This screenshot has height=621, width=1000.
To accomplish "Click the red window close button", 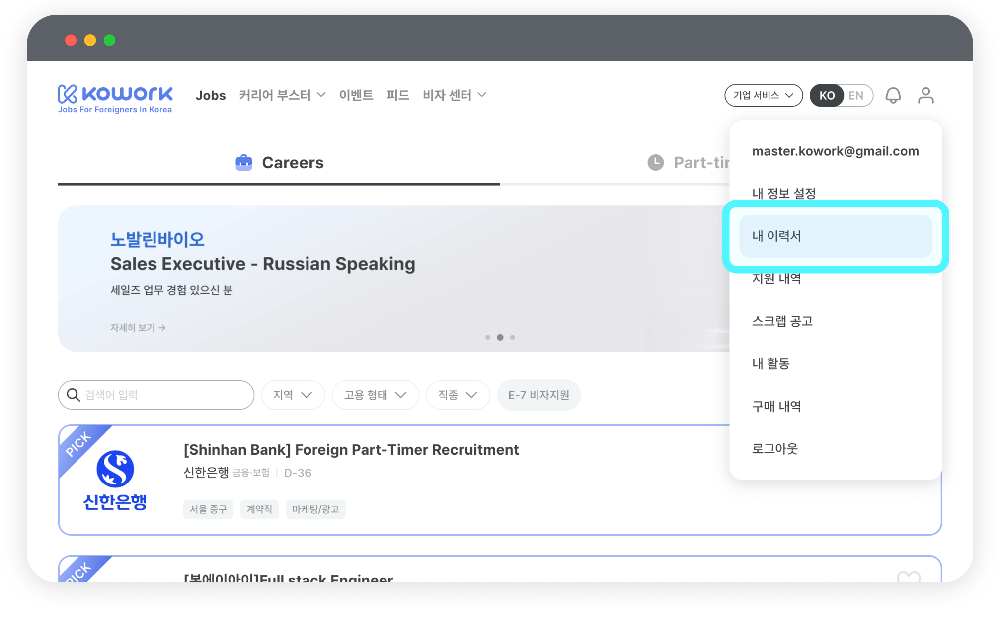I will click(71, 40).
